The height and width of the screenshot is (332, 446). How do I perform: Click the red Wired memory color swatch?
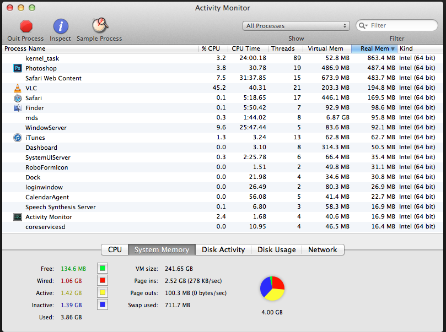[x=103, y=281]
